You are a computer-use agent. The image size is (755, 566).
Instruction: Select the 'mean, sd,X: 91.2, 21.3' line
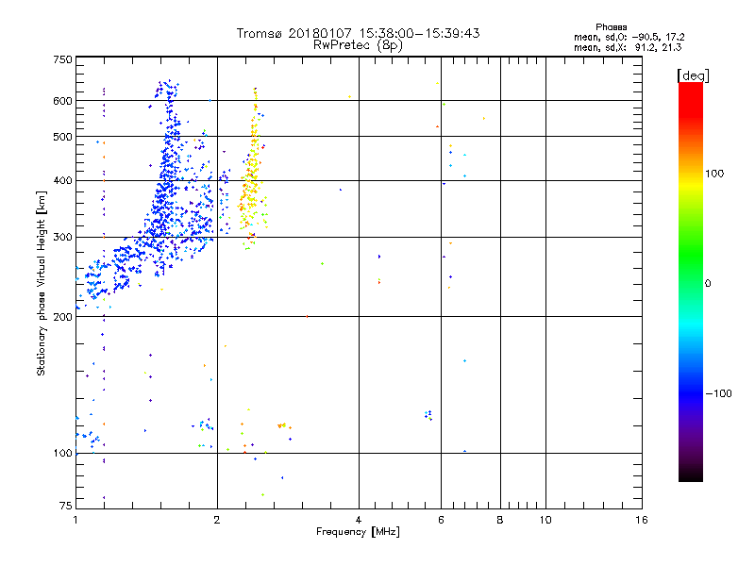pyautogui.click(x=628, y=47)
